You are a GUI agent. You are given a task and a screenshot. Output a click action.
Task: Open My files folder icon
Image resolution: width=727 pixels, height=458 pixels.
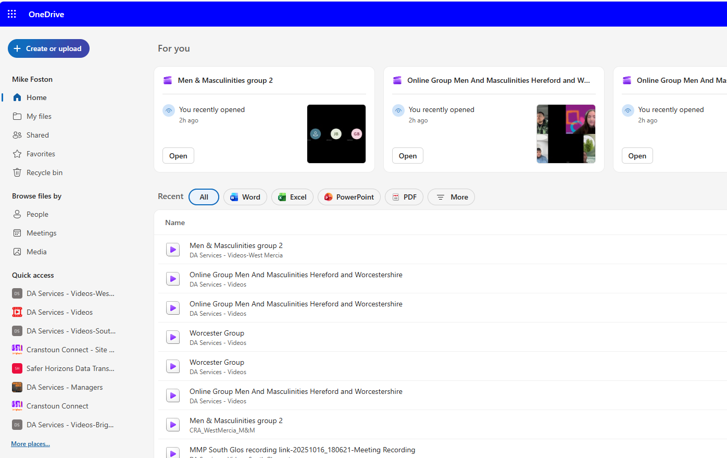point(17,116)
